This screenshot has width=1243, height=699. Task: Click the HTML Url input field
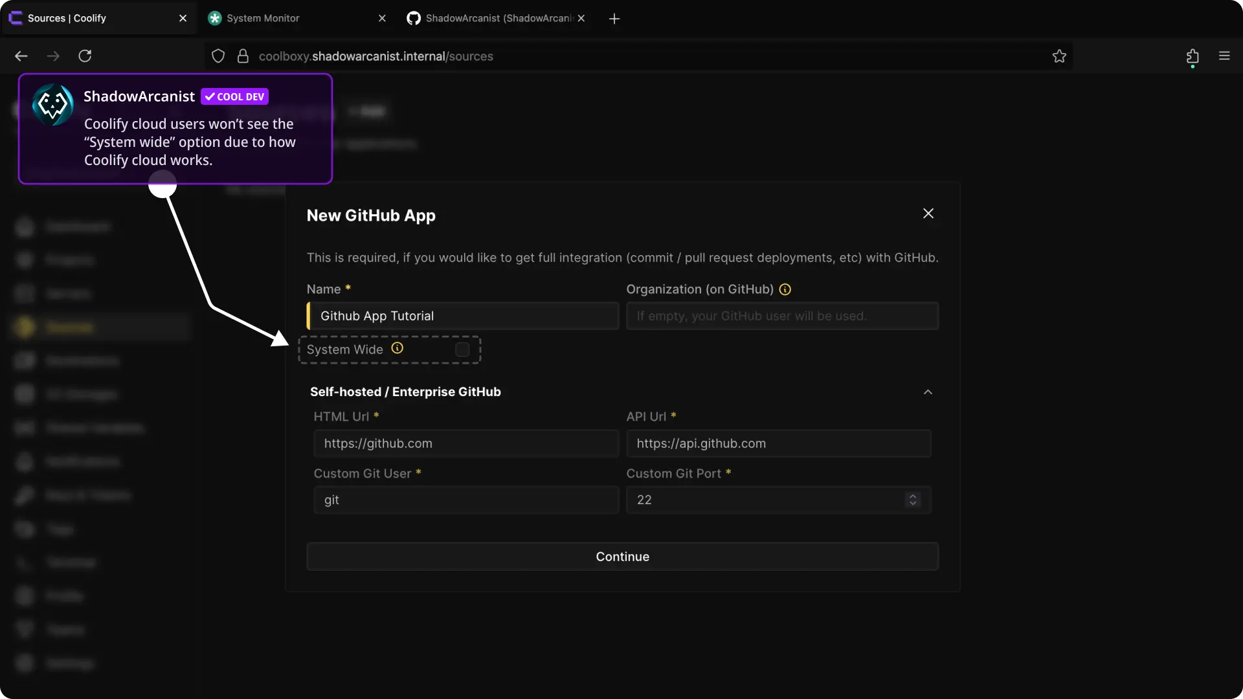[466, 443]
